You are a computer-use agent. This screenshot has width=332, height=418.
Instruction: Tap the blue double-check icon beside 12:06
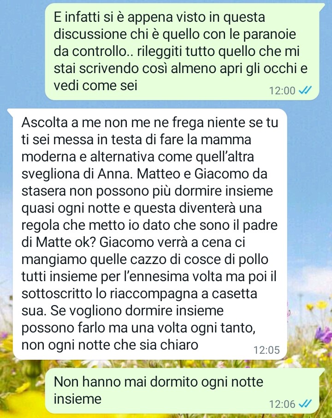tap(305, 404)
